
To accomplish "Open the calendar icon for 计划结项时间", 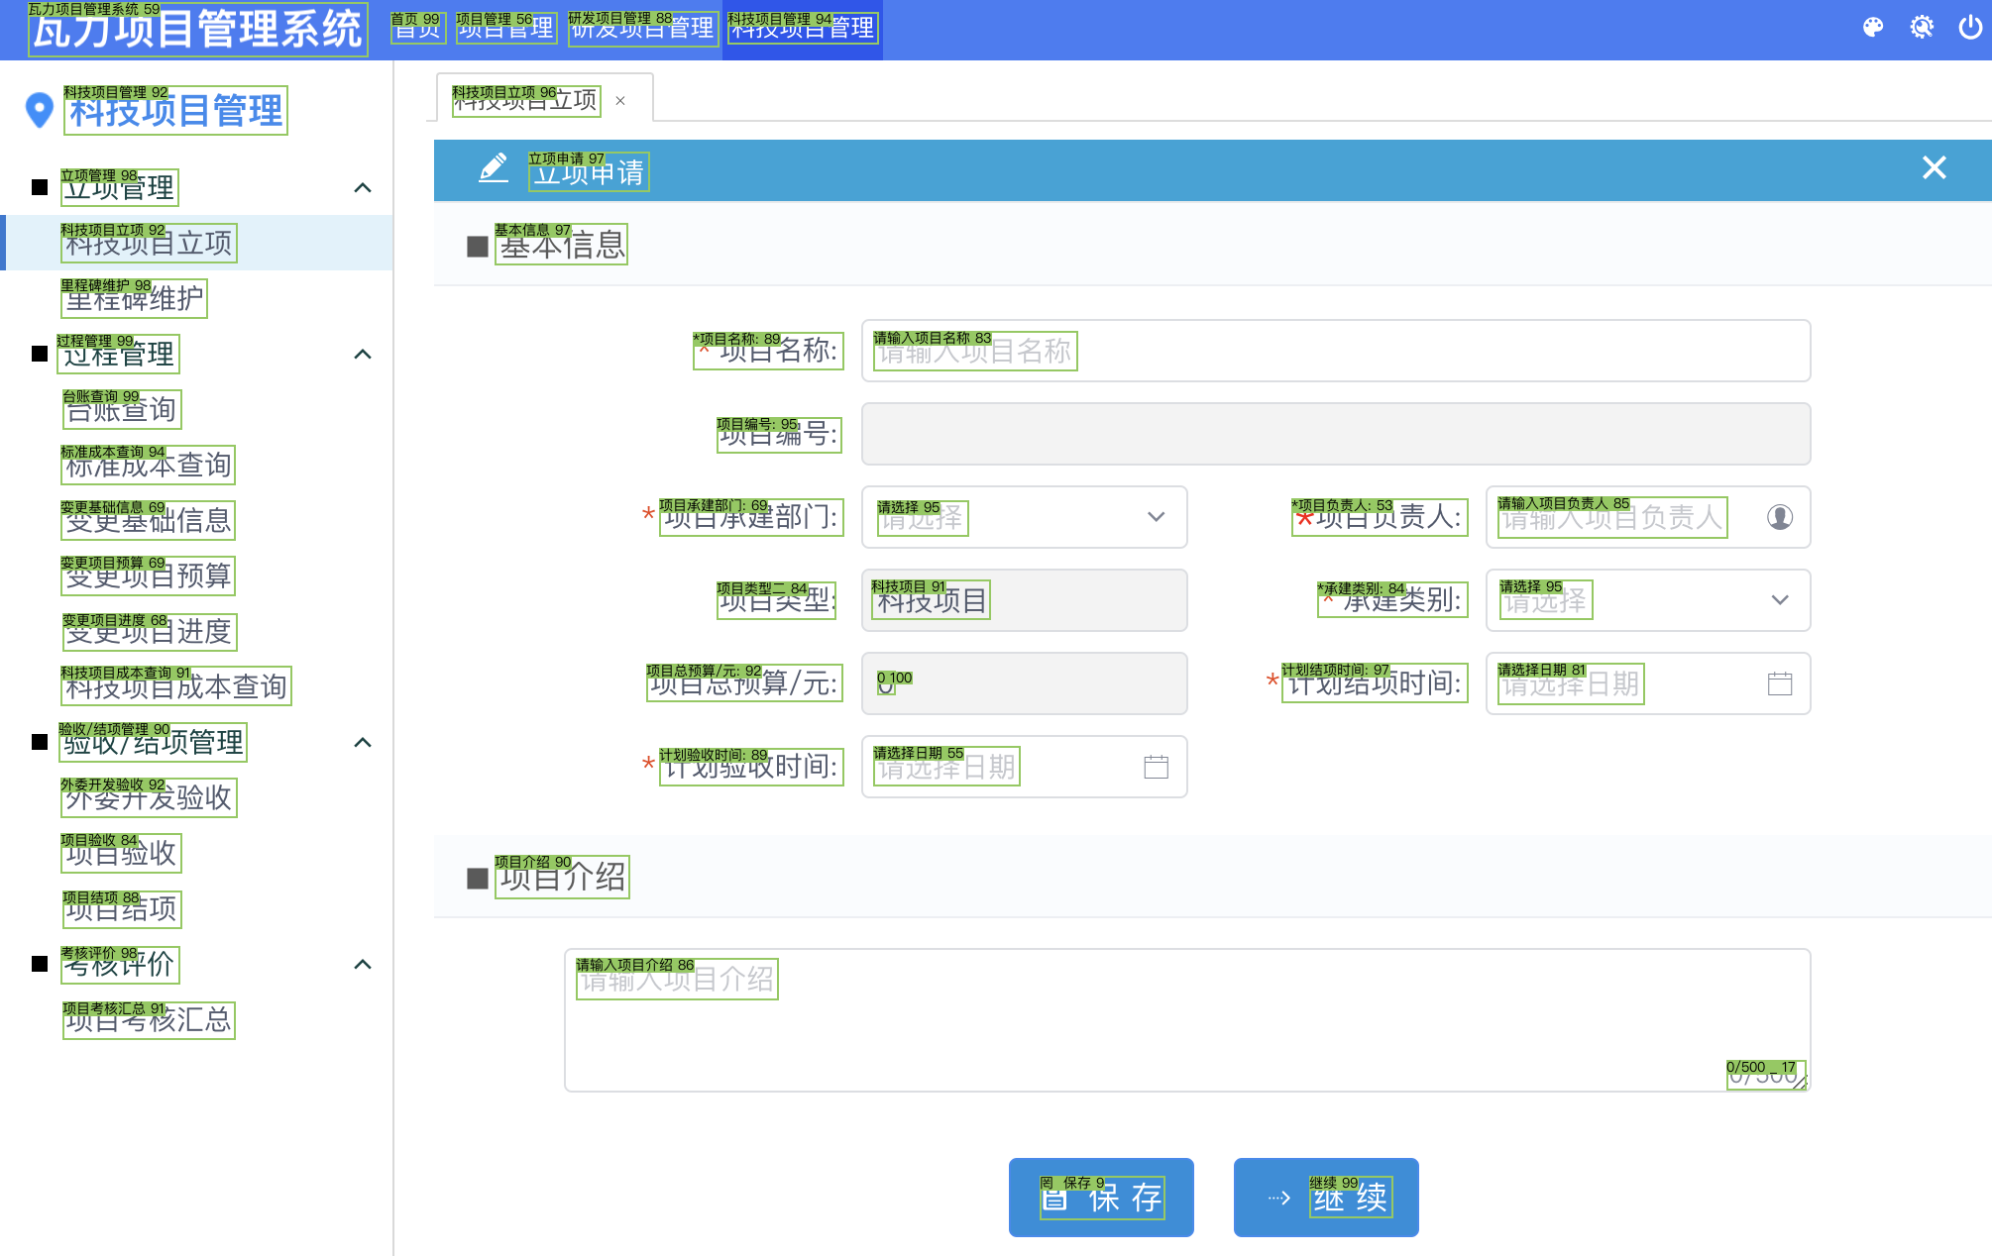I will tap(1779, 683).
